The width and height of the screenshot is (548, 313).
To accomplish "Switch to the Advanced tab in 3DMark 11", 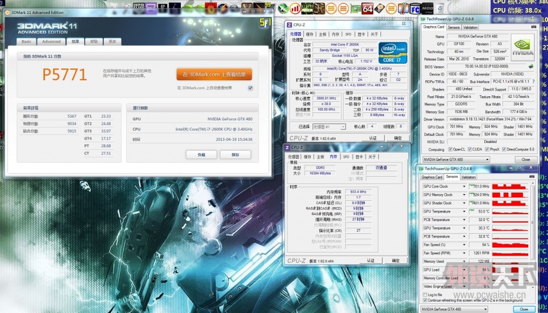I will (x=51, y=41).
